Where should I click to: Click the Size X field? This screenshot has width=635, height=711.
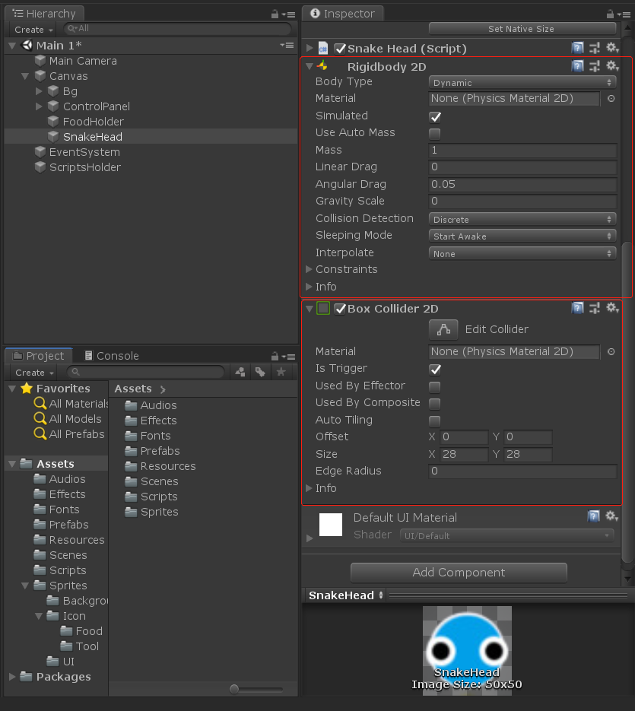pos(463,454)
